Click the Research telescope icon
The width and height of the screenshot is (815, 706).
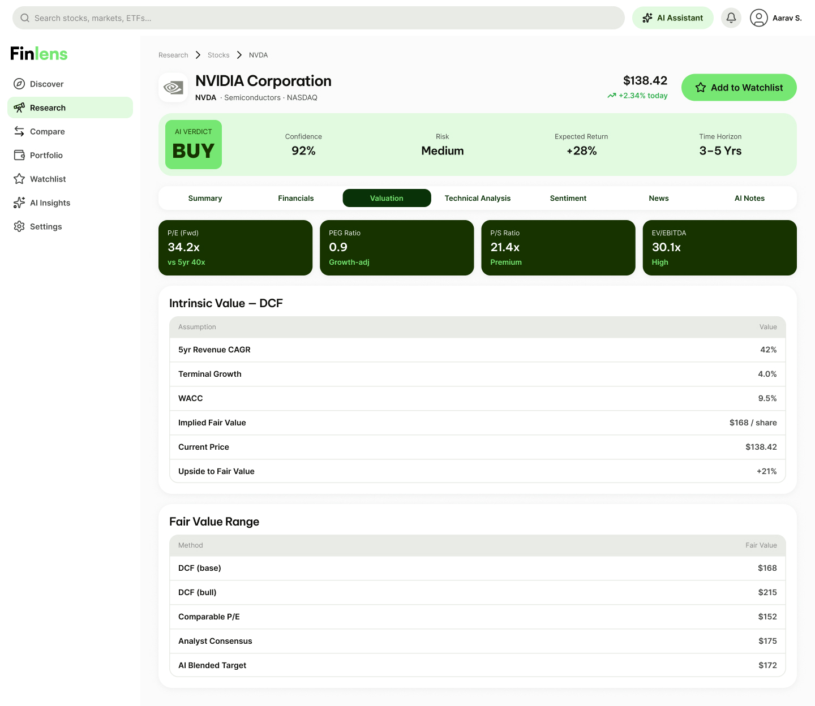pos(19,107)
